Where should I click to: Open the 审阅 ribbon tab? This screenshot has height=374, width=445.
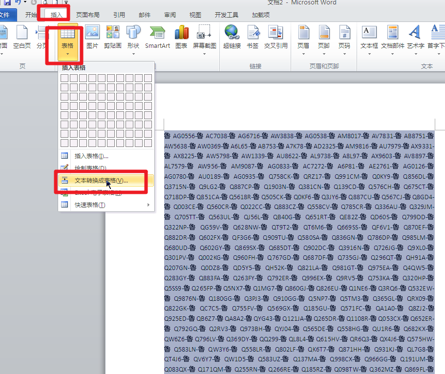coord(170,15)
